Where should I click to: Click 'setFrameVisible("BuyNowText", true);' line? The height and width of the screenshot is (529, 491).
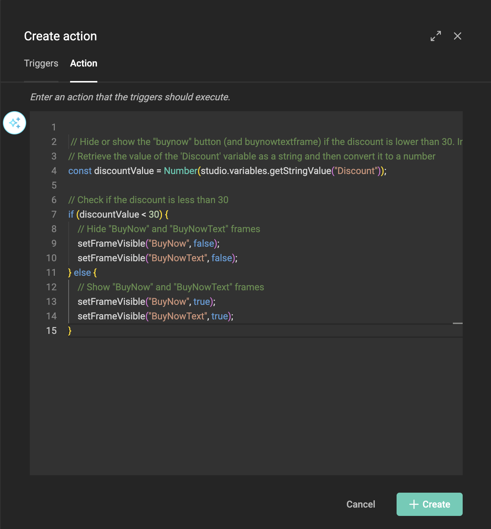click(x=155, y=316)
